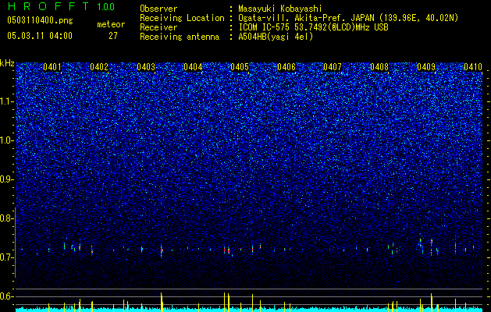This screenshot has height=312, width=491.
Task: Click the 'Observer' field label
Action: coord(158,9)
